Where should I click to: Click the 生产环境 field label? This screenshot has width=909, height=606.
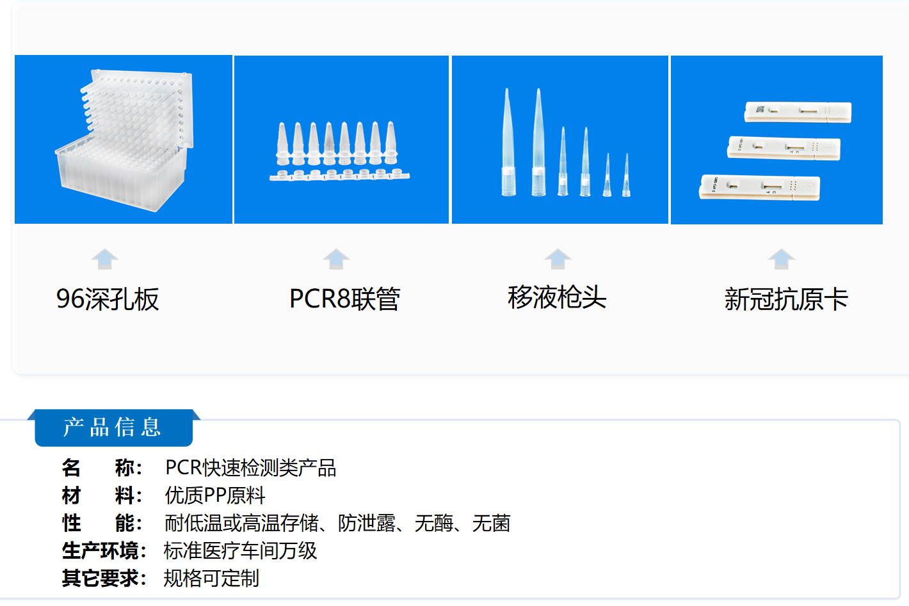pos(104,550)
